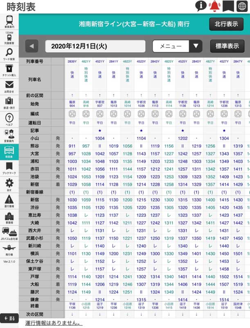Image resolution: width=250 pixels, height=328 pixels.
Task: Click 池袋 station row label
Action: [35, 177]
